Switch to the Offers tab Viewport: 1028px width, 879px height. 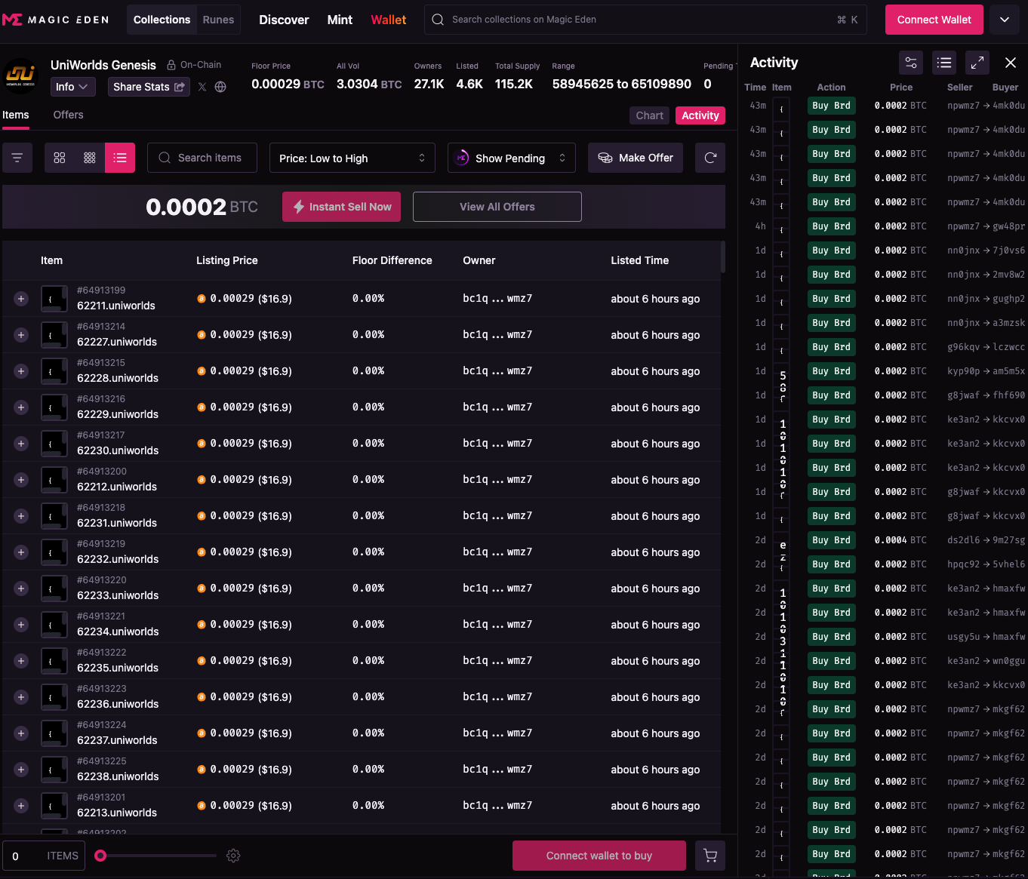point(68,115)
